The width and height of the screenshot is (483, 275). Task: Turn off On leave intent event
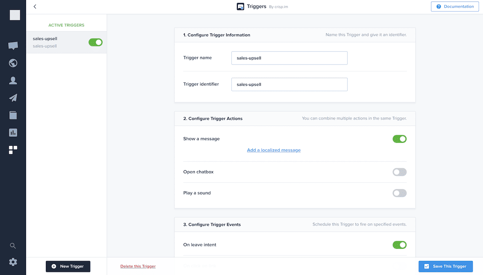coord(400,245)
